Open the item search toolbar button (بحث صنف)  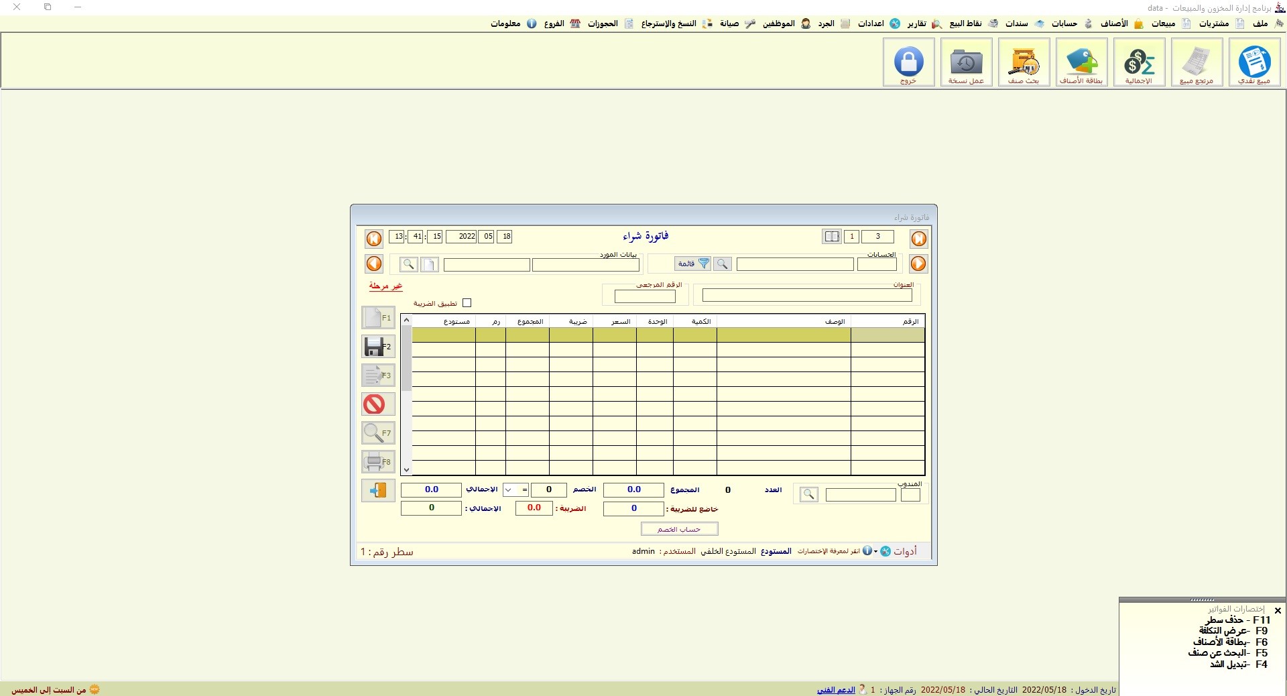(x=1024, y=62)
